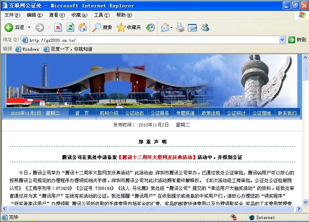Open the Search (搜索) magnifier button
The height and width of the screenshot is (222, 309).
(x=102, y=27)
